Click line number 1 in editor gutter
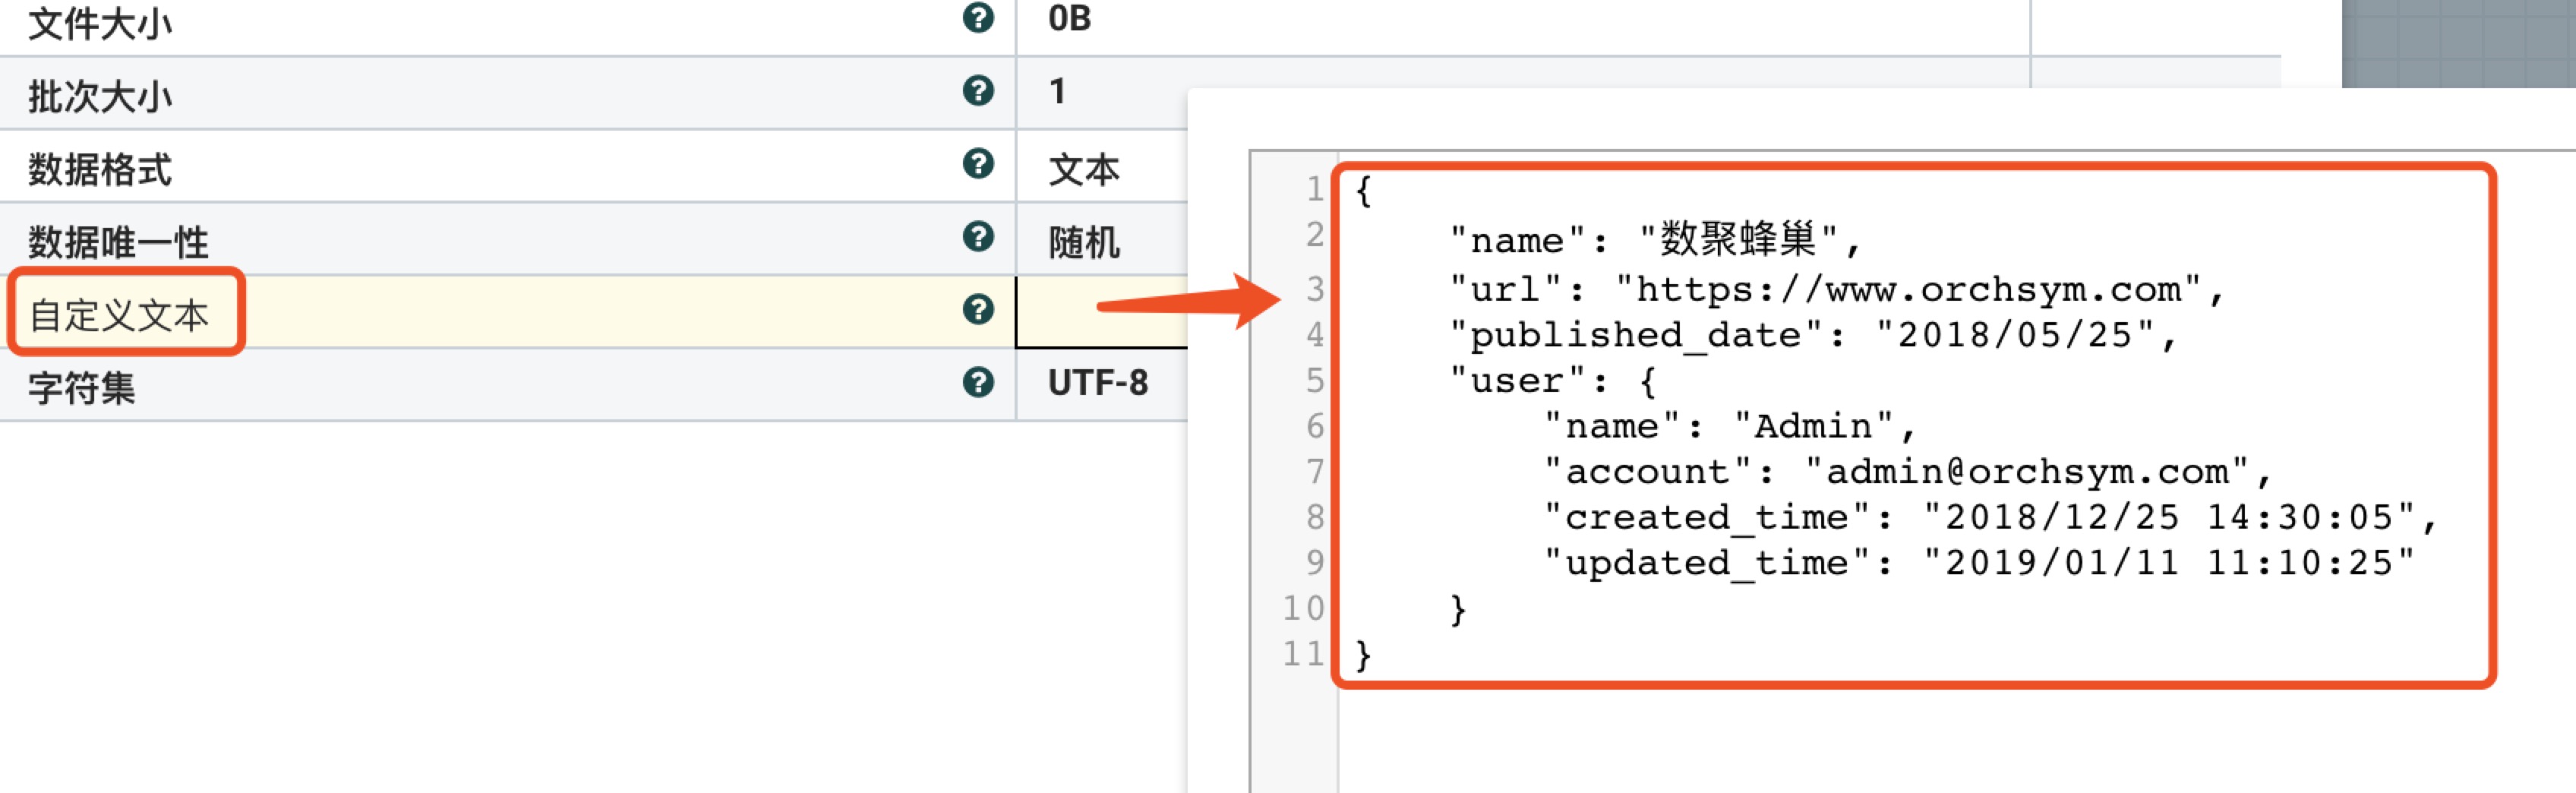The width and height of the screenshot is (2576, 793). (x=1313, y=189)
